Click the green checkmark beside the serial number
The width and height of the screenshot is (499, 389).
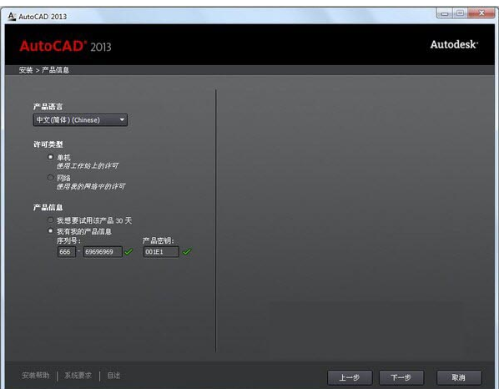pos(129,252)
